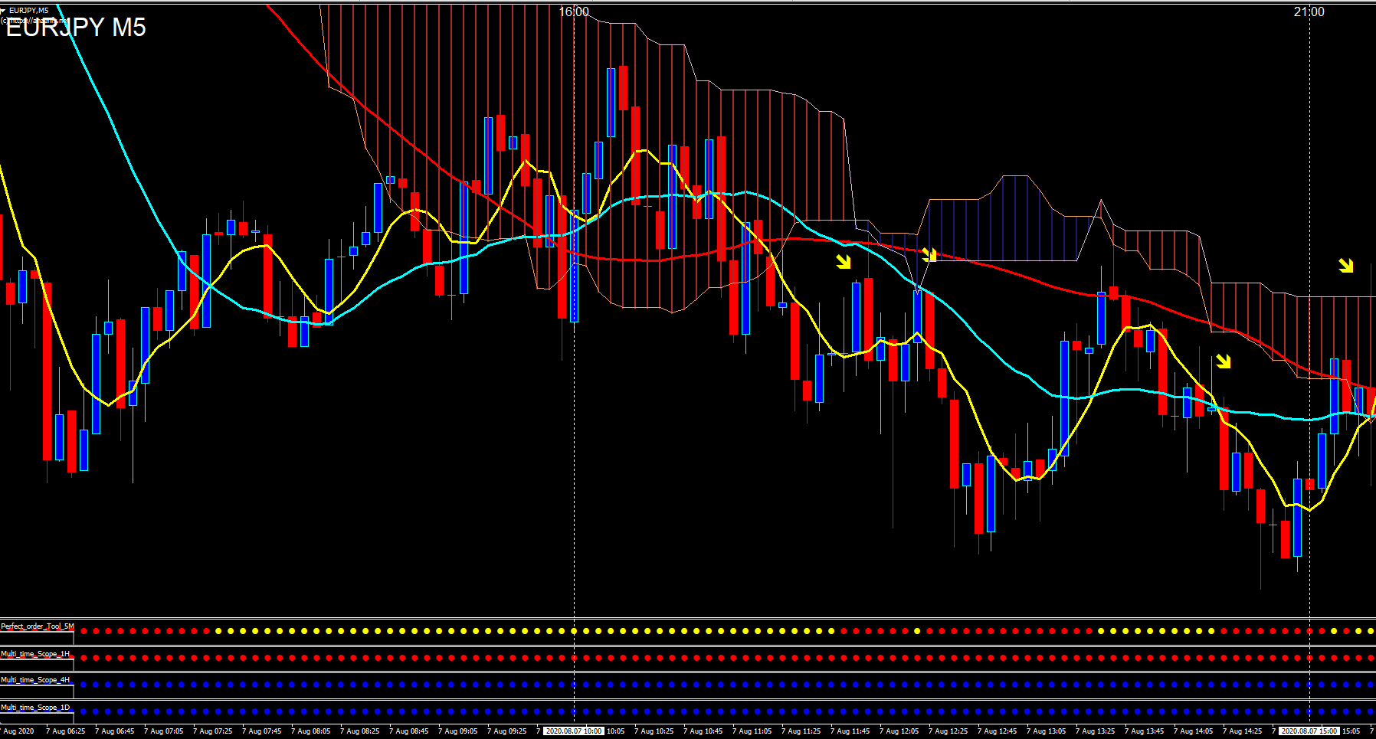
Task: Click the 7 Aug 13:25 time axis label
Action: [1096, 731]
